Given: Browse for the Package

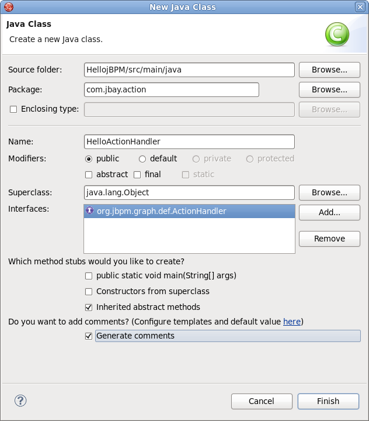Looking at the screenshot, I should click(x=329, y=89).
